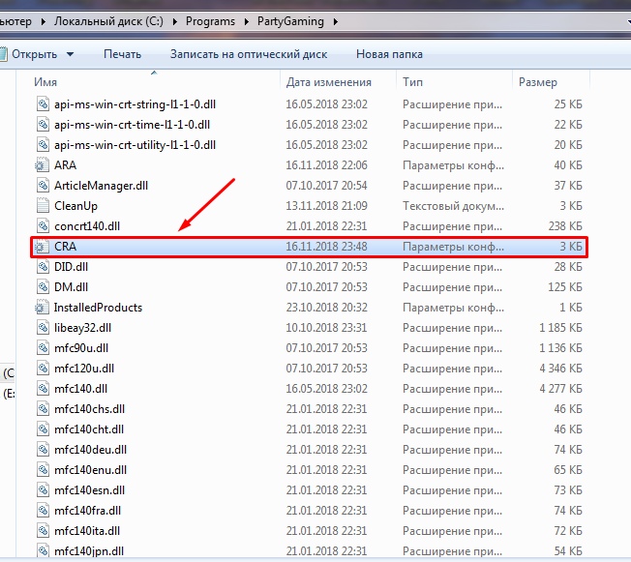The image size is (631, 562).
Task: Click the DID.dll file icon
Action: pyautogui.click(x=43, y=266)
